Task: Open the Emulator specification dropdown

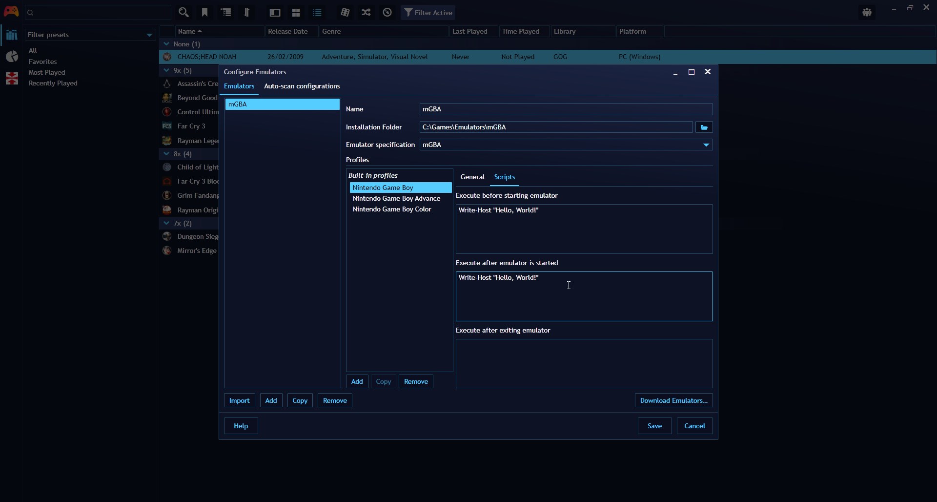Action: [706, 145]
